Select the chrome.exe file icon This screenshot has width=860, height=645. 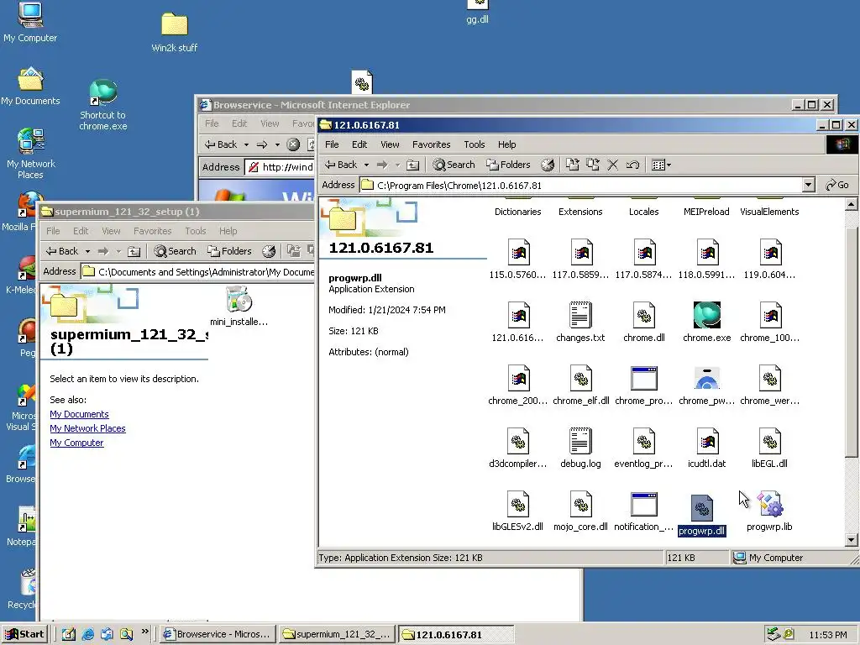(x=706, y=315)
